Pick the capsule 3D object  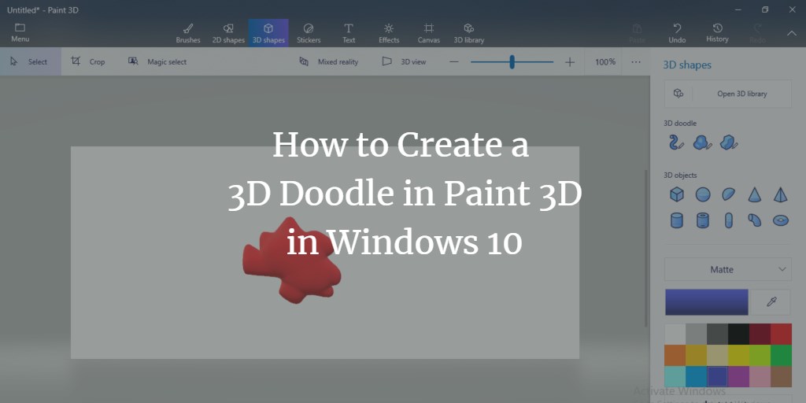pos(728,220)
